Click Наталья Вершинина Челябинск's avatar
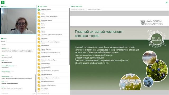Viewport: 169px width, 95px height. 39,78
